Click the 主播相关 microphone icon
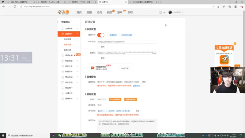 point(62,29)
